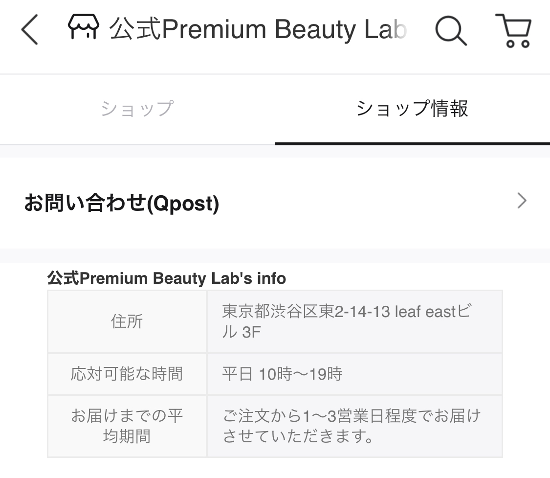Click the active tab underline indicator
This screenshot has width=550, height=478.
pyautogui.click(x=413, y=143)
